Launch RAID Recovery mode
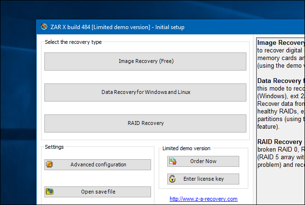The width and height of the screenshot is (305, 205). [x=145, y=123]
